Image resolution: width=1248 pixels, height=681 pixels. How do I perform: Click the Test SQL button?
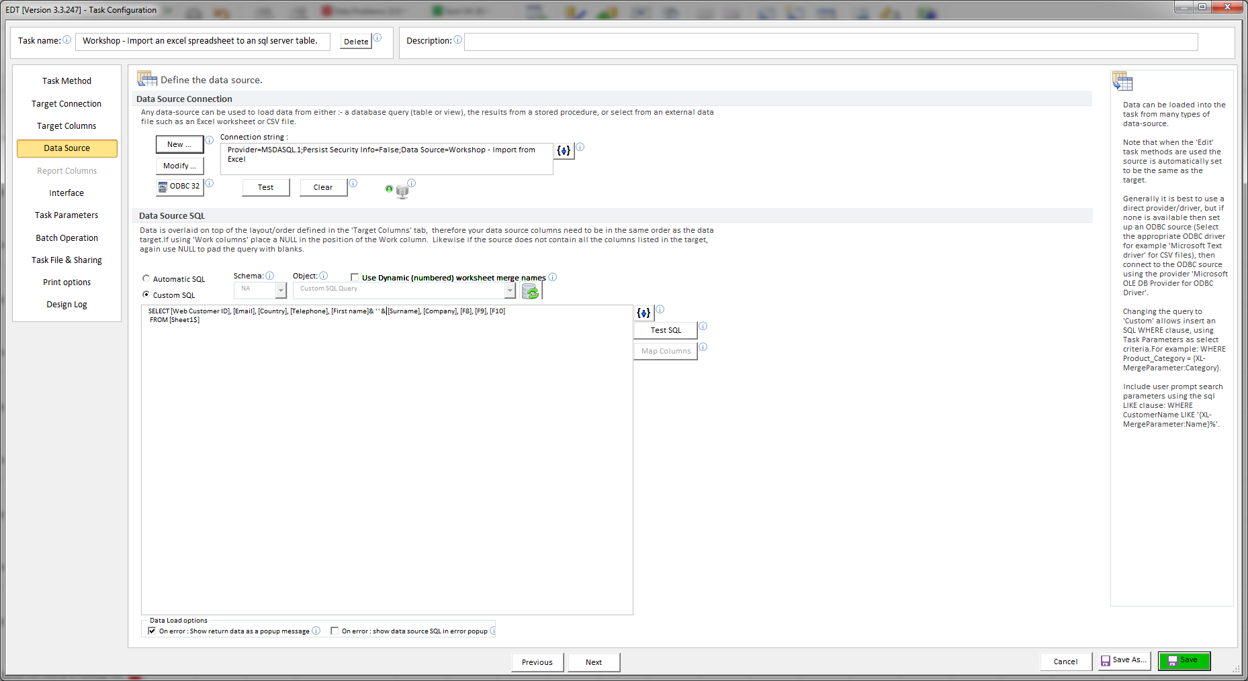coord(666,330)
